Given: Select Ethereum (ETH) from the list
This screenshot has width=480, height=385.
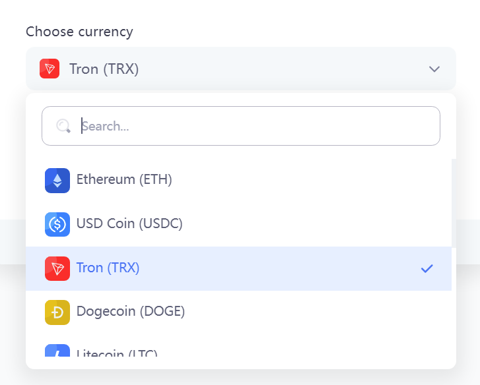Looking at the screenshot, I should pos(124,179).
